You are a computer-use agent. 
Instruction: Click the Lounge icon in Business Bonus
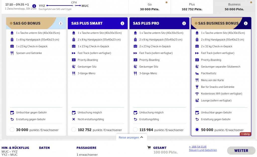[197, 100]
